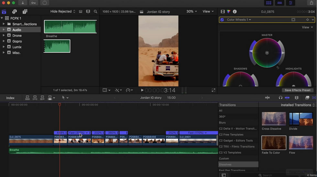Open the Photos and Audio sidebar icon
The width and height of the screenshot is (317, 177).
coord(15,12)
